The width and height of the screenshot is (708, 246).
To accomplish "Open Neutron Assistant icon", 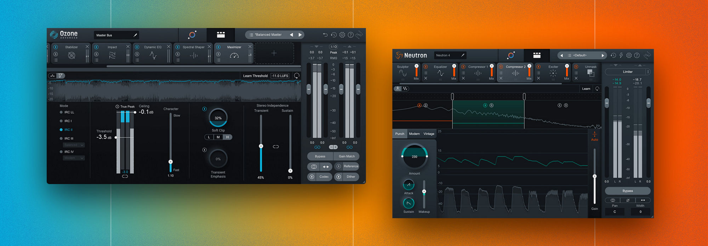I will pyautogui.click(x=510, y=55).
